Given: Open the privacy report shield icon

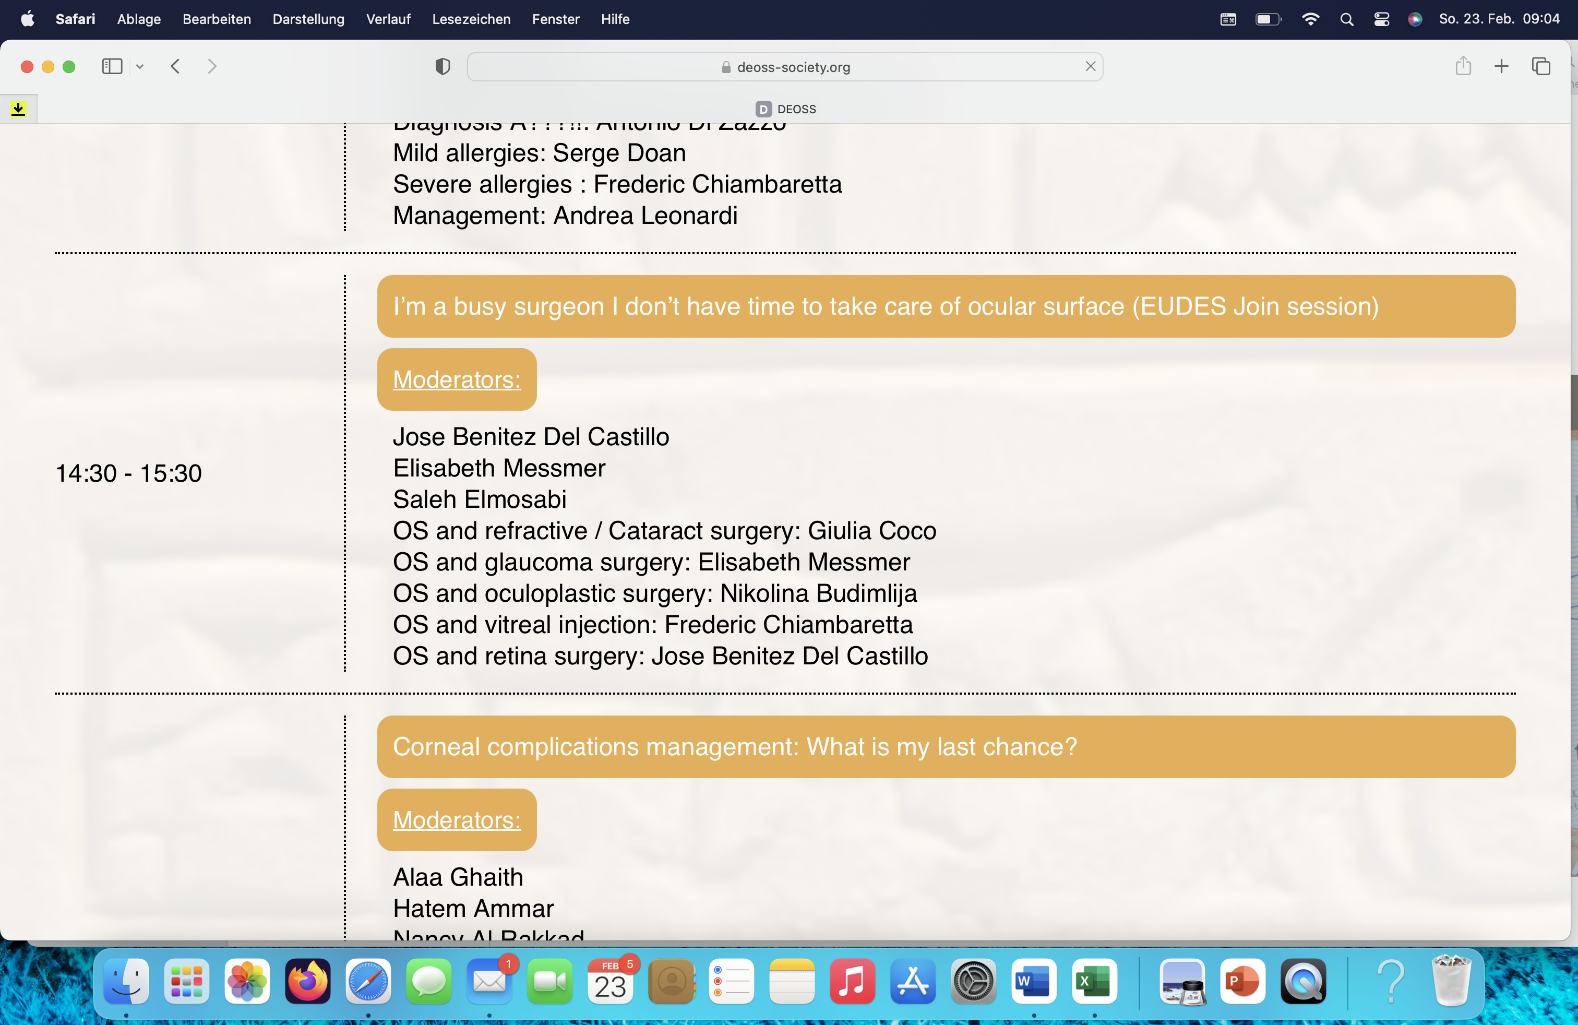Looking at the screenshot, I should coord(443,66).
